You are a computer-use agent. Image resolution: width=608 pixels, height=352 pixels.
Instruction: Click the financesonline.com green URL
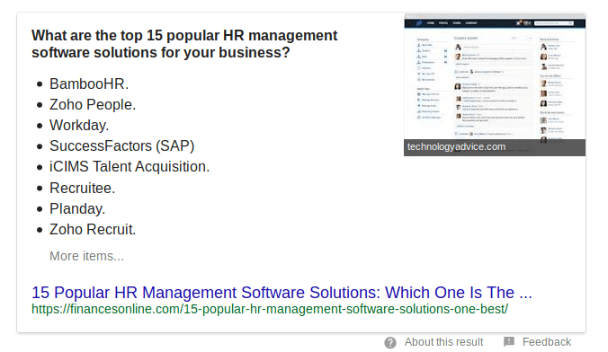tap(270, 309)
